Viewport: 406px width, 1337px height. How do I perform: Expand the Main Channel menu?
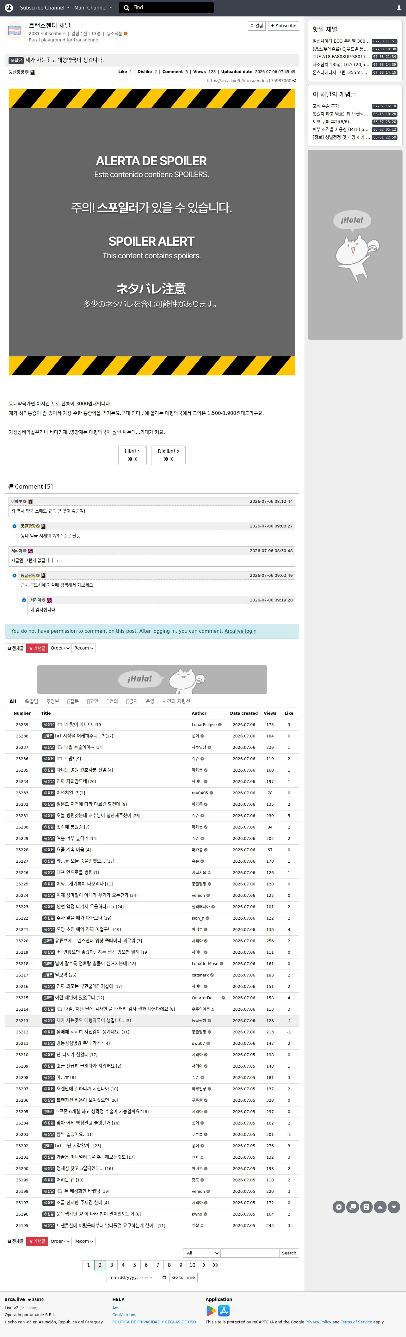[93, 8]
